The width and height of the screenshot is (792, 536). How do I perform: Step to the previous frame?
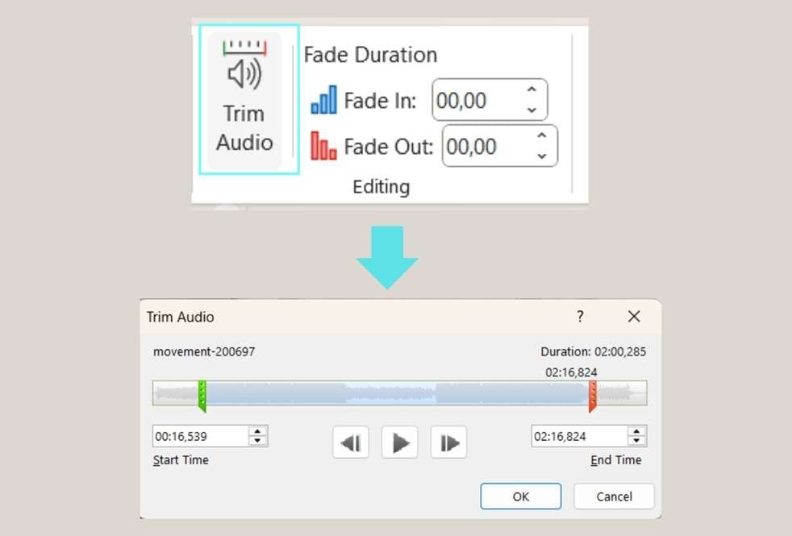pyautogui.click(x=351, y=443)
